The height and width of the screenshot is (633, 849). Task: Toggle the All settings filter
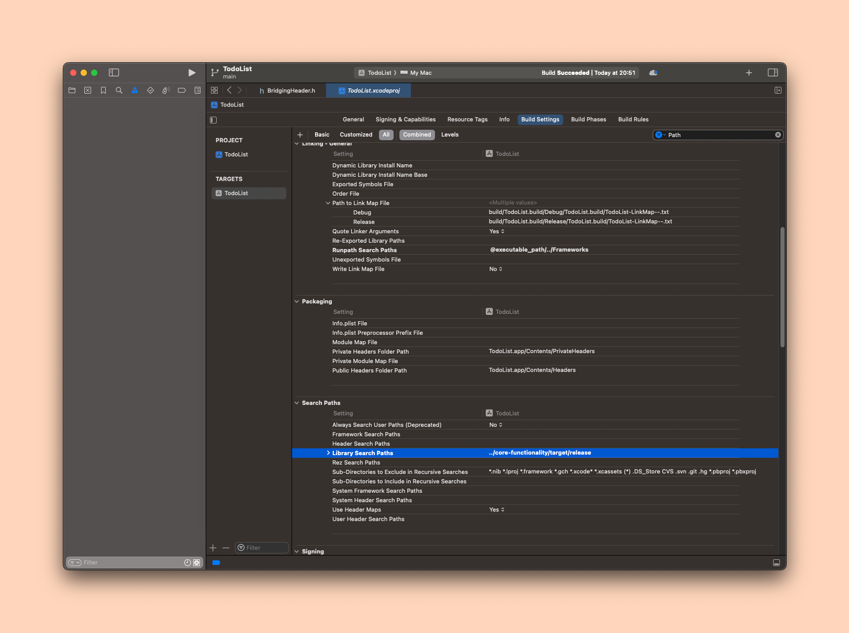[x=386, y=135]
